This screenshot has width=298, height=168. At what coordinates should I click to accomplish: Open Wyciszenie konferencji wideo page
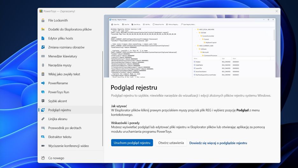tap(70, 146)
